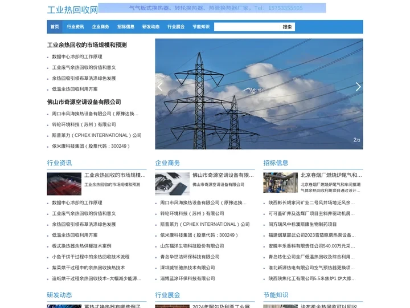
Task: Open headline 工业余热回收的市场规模和预测
Action: pyautogui.click(x=87, y=45)
